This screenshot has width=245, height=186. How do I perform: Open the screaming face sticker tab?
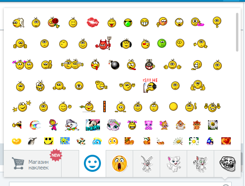(x=119, y=164)
